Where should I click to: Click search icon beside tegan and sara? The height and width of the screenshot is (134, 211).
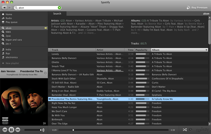[3, 40]
